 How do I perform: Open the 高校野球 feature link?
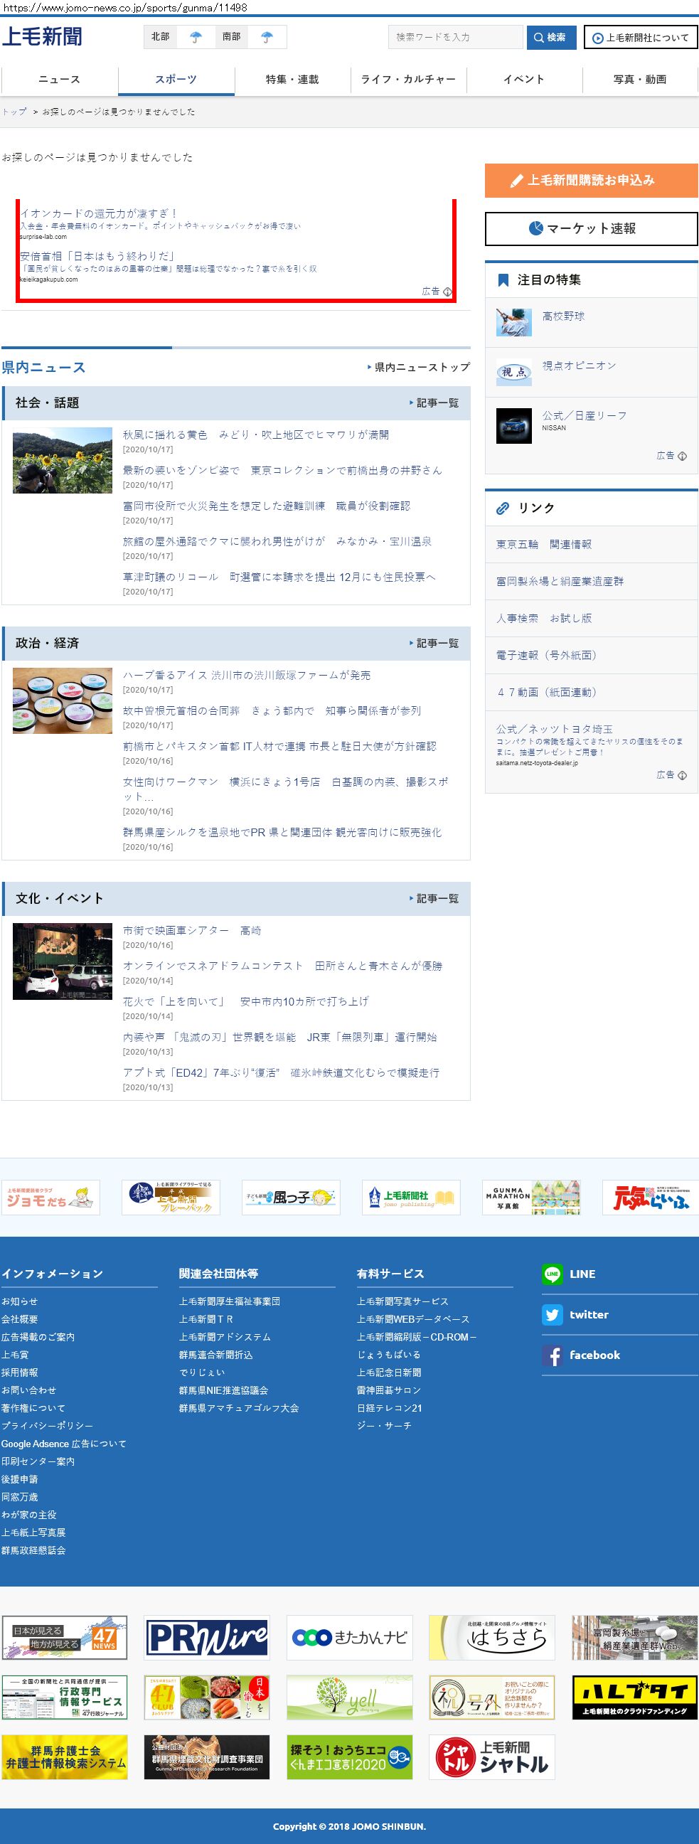pyautogui.click(x=563, y=316)
